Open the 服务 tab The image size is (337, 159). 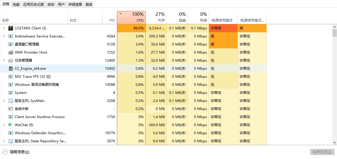coord(89,5)
